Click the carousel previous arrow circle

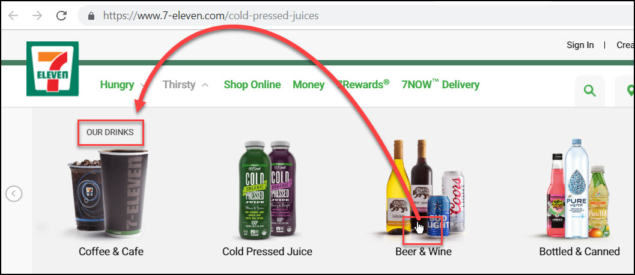point(14,193)
